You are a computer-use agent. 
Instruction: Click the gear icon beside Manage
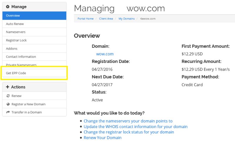[8, 7]
